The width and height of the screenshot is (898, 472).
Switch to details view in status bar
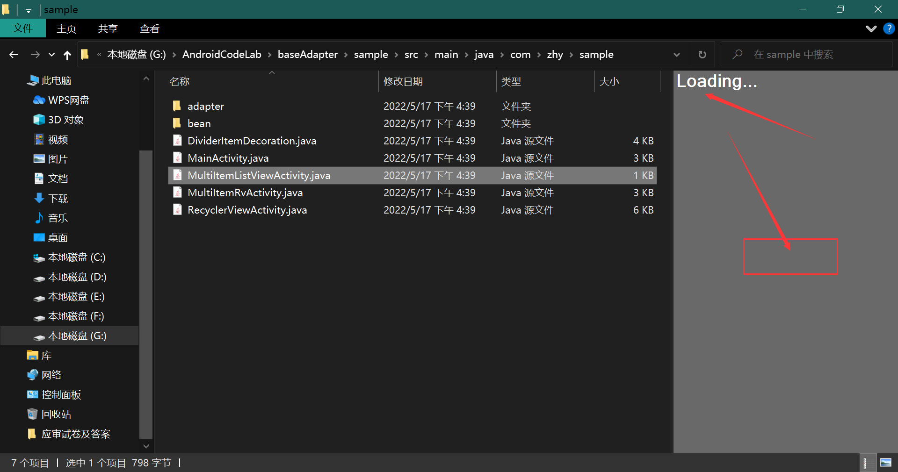point(868,463)
